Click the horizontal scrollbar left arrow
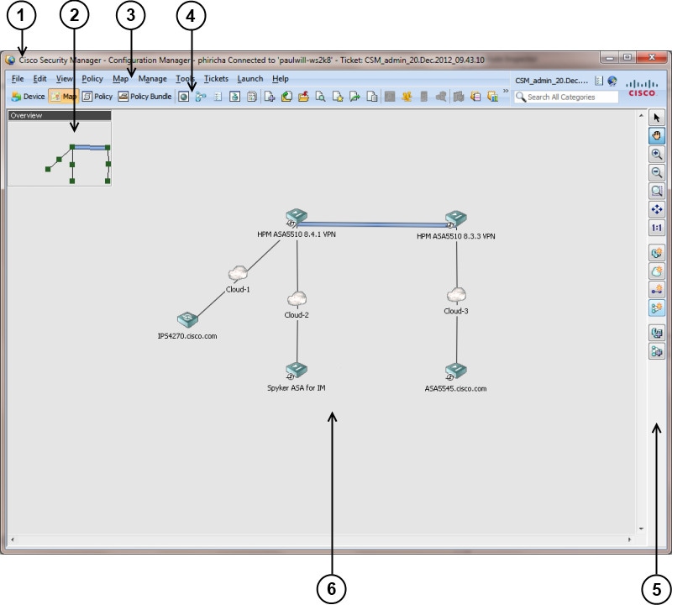 pyautogui.click(x=13, y=539)
